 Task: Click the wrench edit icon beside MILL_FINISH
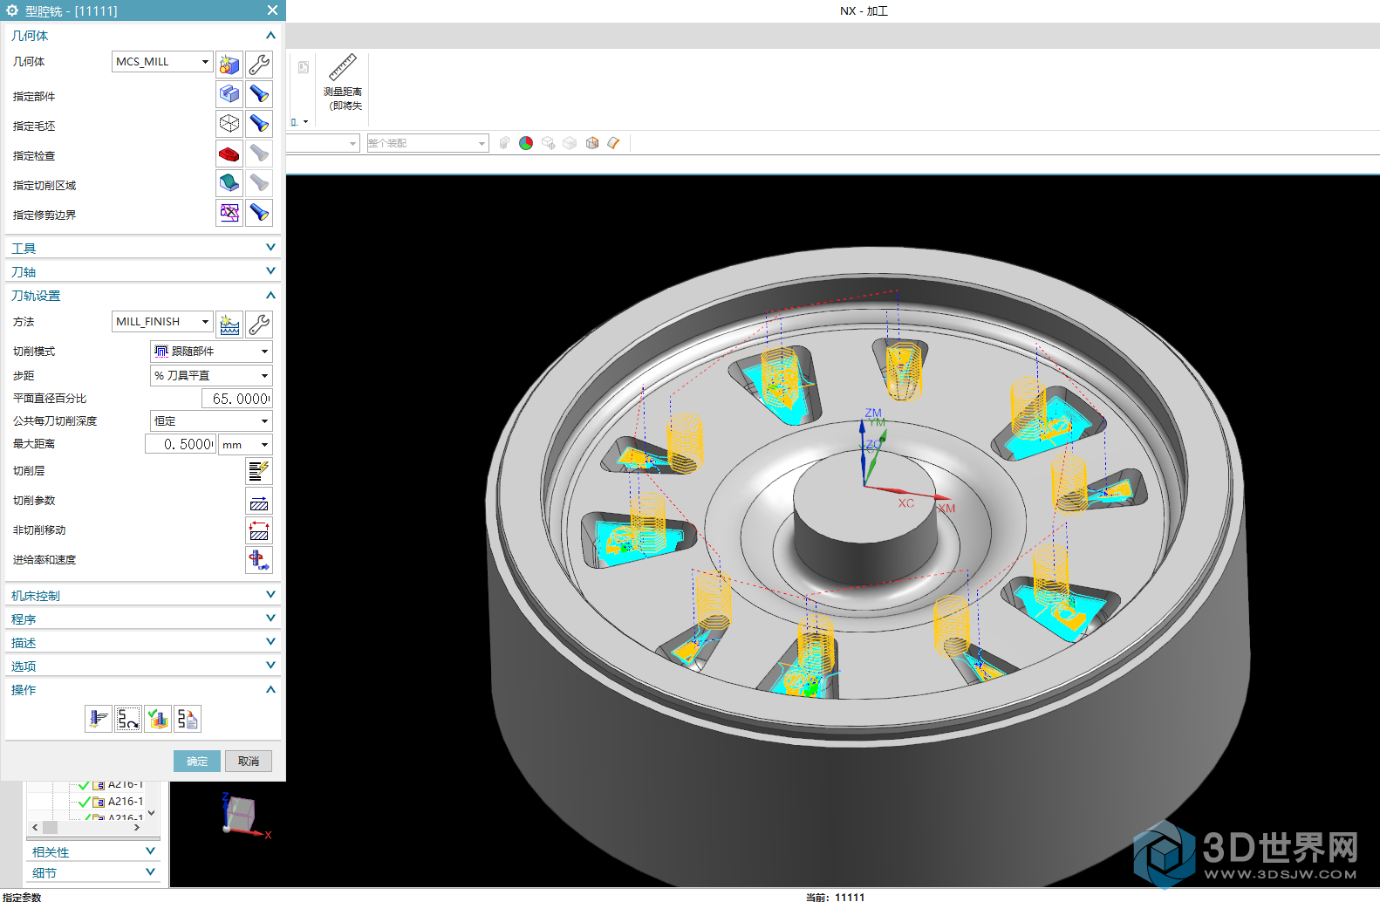pos(259,325)
